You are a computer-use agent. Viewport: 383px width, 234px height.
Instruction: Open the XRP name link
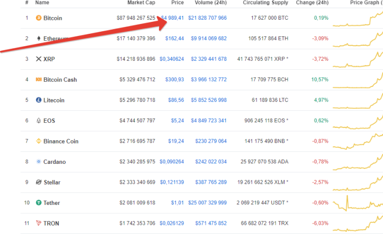tap(49, 59)
